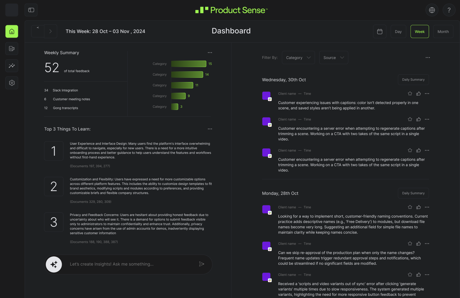Open Daily Summary for Wednesday, 30th Oct

413,80
